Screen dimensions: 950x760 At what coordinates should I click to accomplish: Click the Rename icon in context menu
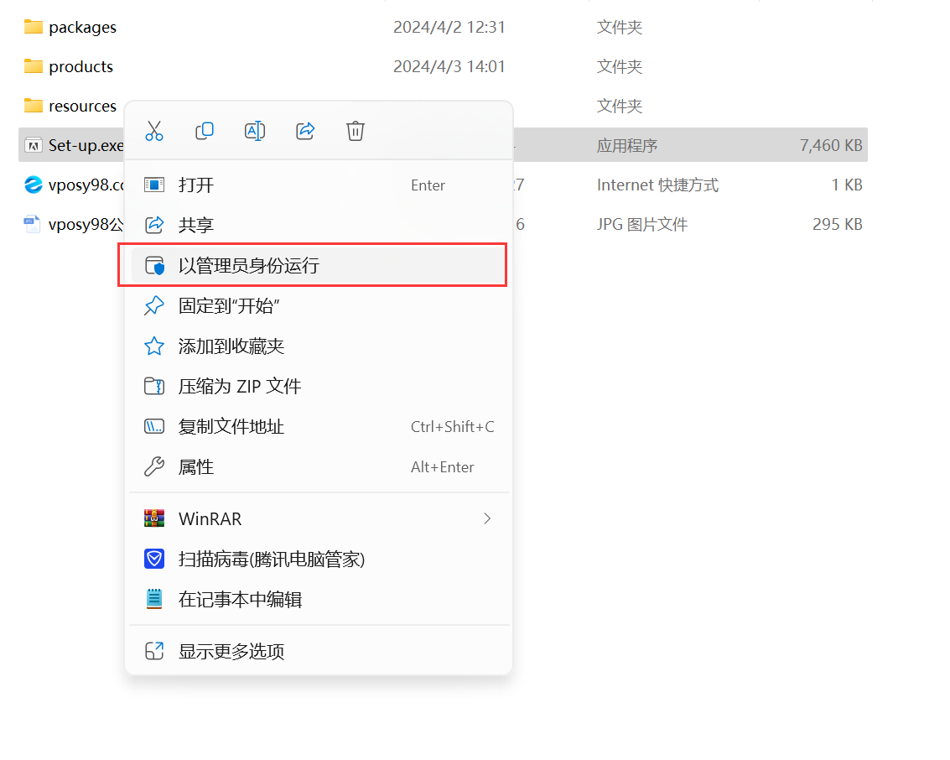click(255, 131)
